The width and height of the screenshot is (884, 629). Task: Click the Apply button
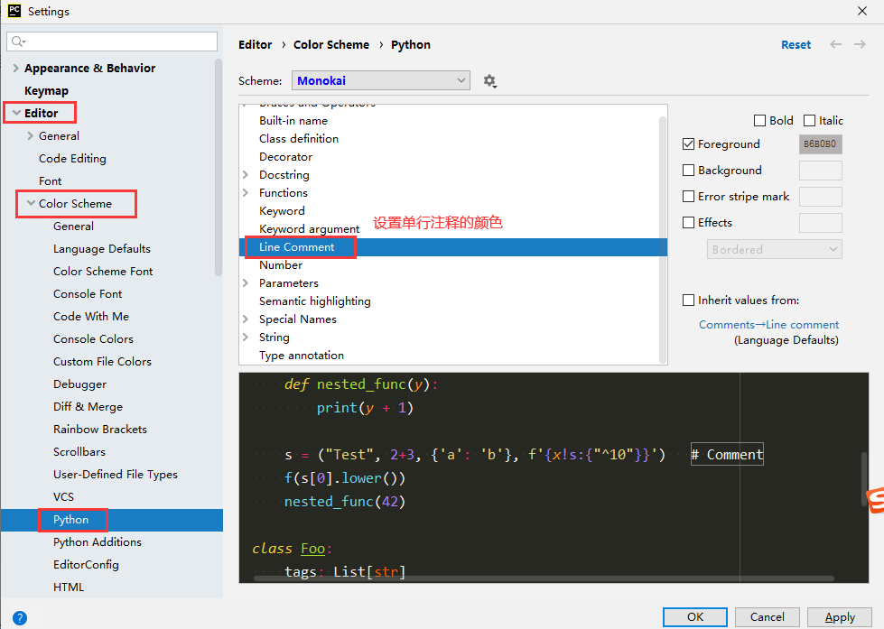point(840,617)
